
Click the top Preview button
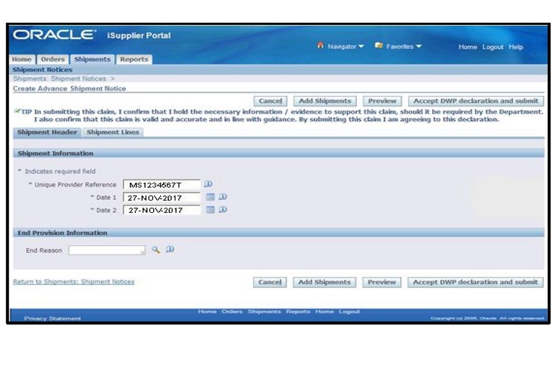click(x=382, y=101)
